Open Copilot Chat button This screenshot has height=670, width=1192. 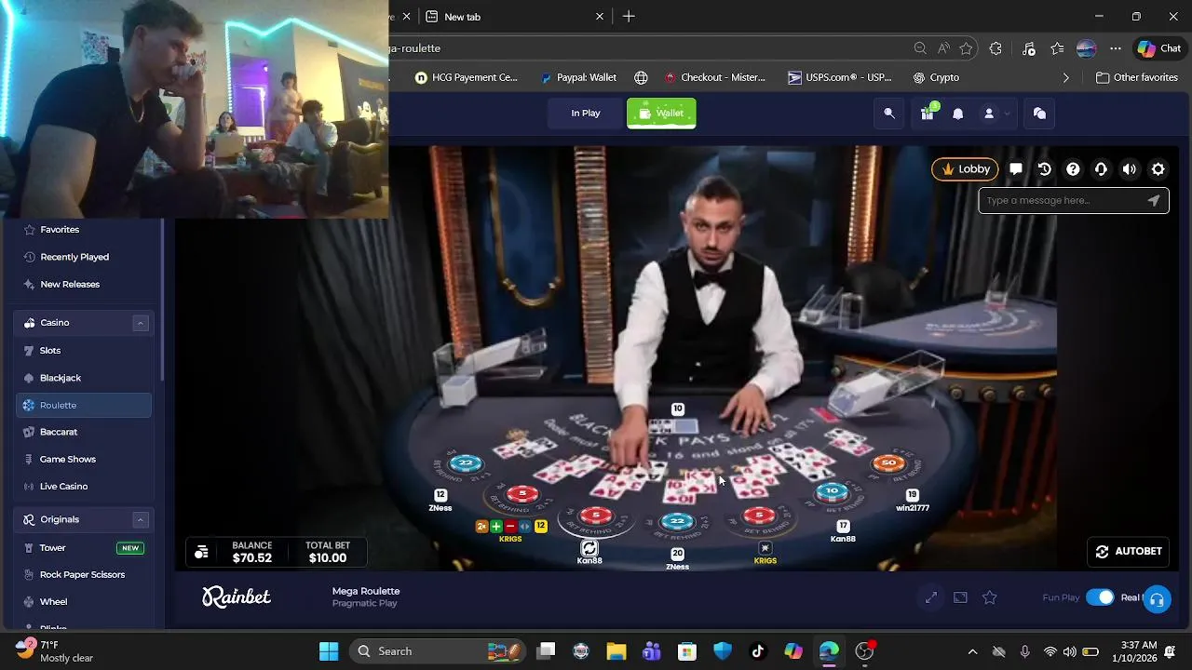tap(1159, 48)
